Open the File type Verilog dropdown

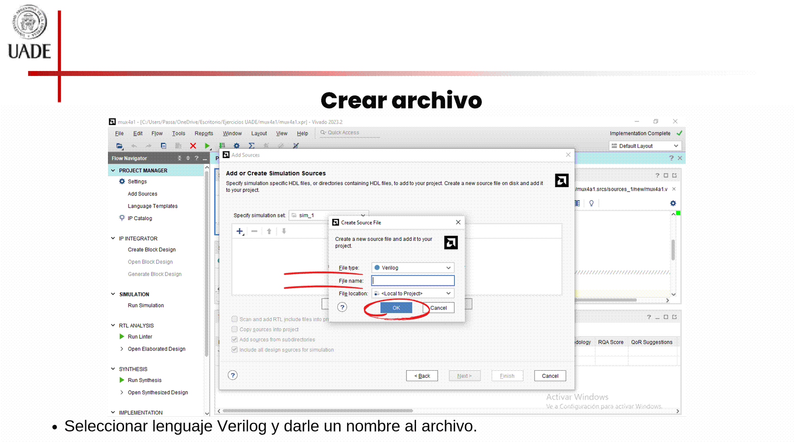[413, 268]
